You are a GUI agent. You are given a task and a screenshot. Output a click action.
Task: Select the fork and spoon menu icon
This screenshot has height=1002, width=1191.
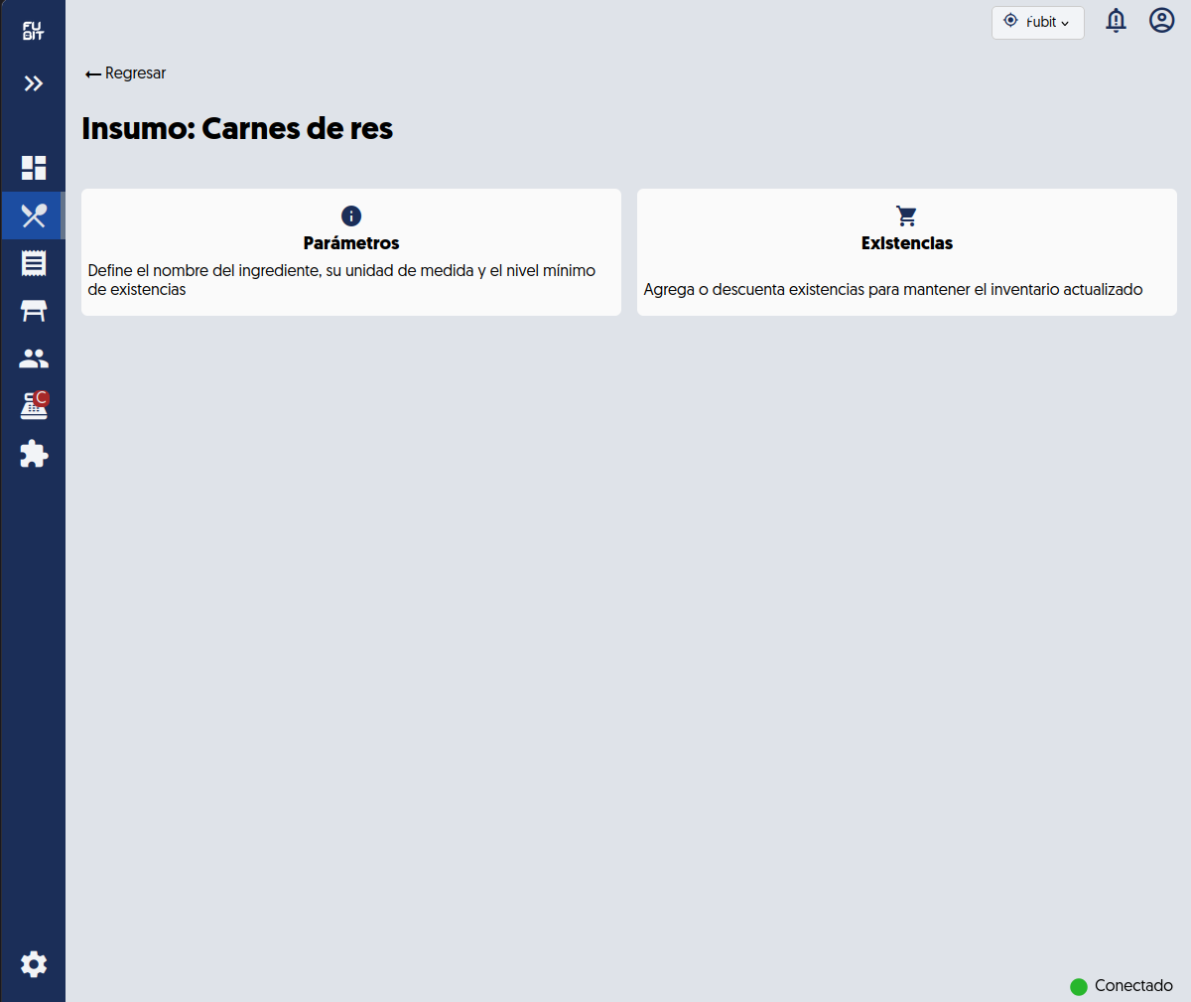[x=34, y=215]
